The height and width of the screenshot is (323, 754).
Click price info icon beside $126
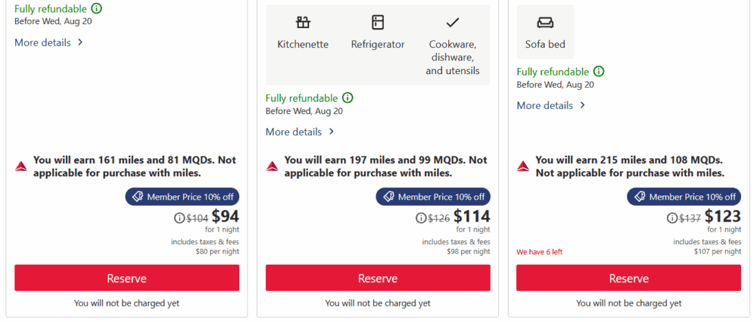coord(421,218)
